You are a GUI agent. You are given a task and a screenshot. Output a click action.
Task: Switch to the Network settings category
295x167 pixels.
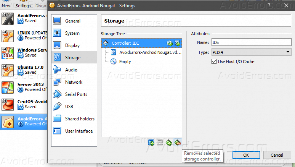pos(74,82)
